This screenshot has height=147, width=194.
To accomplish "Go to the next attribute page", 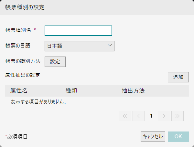I will click(164, 116).
